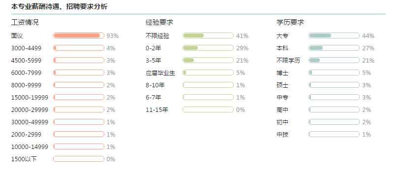Click the 面议 salary progress bar
402x181 pixels.
point(79,36)
